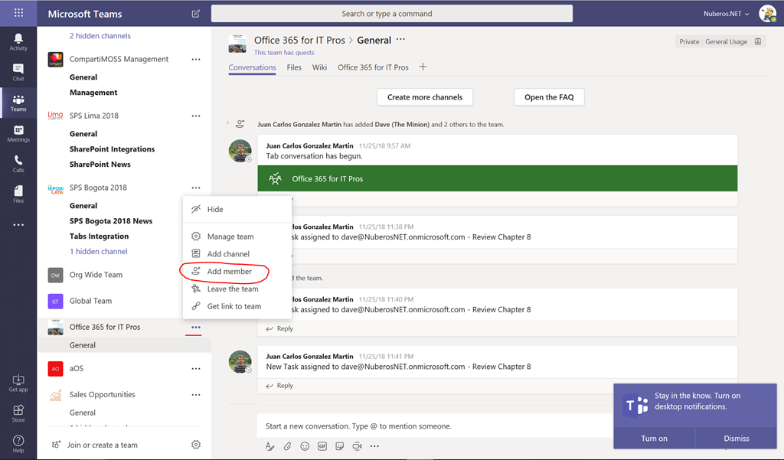The width and height of the screenshot is (784, 460).
Task: Choose Add member from the menu
Action: (237, 271)
